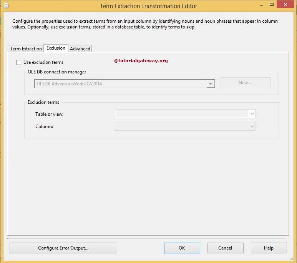Viewport: 297px width, 263px height.
Task: Click the OLEDB AdventureWorksDW2014 combo box field
Action: tap(124, 84)
